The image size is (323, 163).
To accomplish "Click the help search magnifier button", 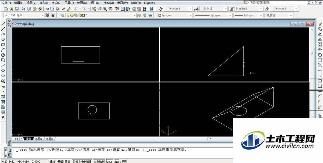I will click(309, 3).
